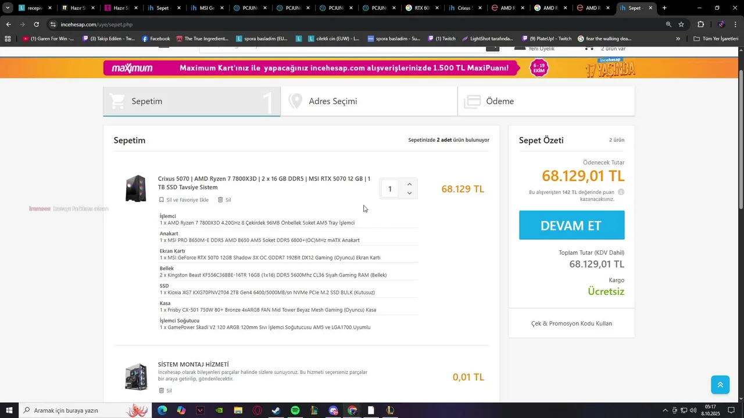Expand the overflow bookmarks chevron
Viewport: 744px width, 418px height.
[678, 39]
